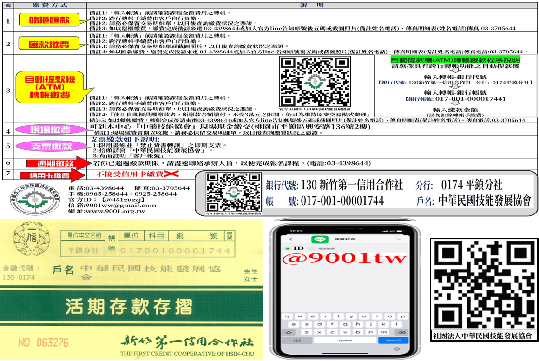Tap the X close icon on the phone header

coord(399,239)
